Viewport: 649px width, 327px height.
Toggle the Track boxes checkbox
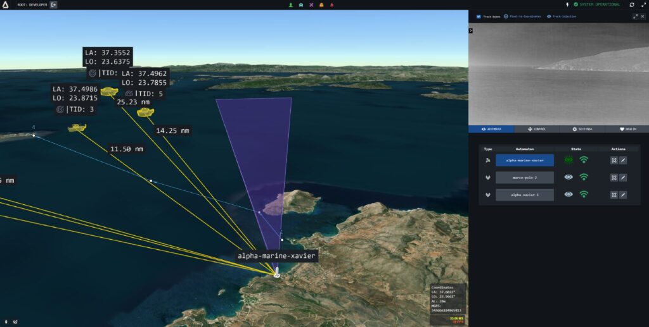pyautogui.click(x=479, y=16)
